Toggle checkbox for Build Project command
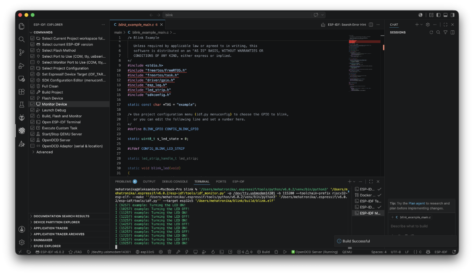474x275 pixels. (33, 92)
